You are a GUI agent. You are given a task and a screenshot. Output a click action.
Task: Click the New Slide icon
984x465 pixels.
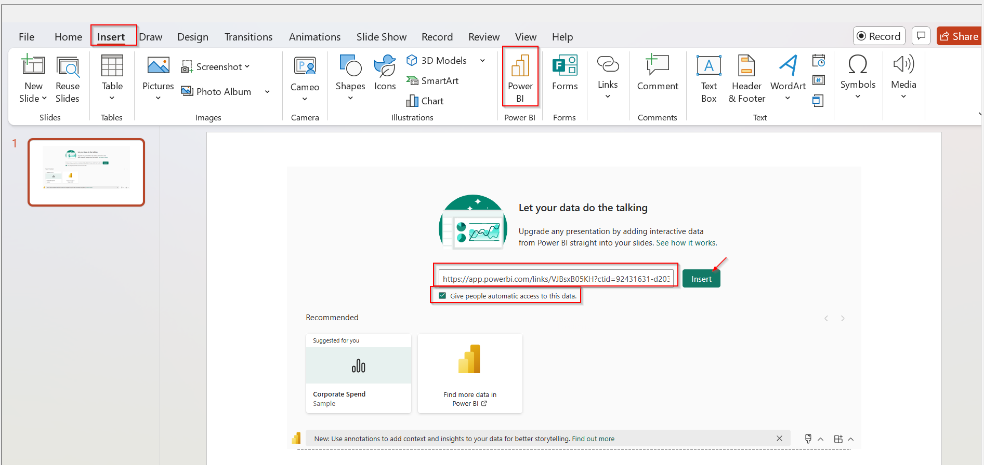(33, 65)
